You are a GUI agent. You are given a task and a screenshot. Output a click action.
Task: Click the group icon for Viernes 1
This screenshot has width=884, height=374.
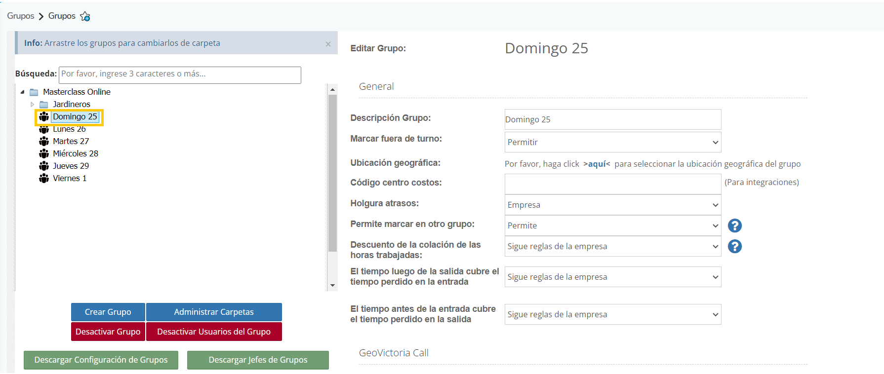point(44,178)
